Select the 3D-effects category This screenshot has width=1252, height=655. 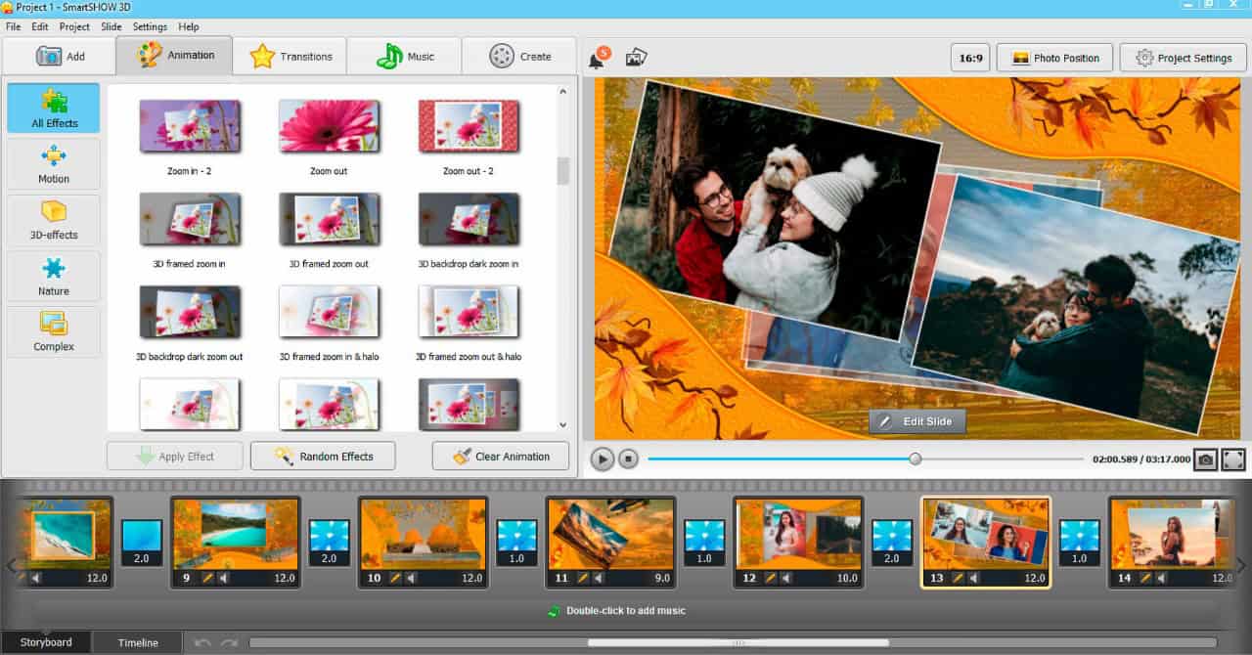[x=54, y=221]
